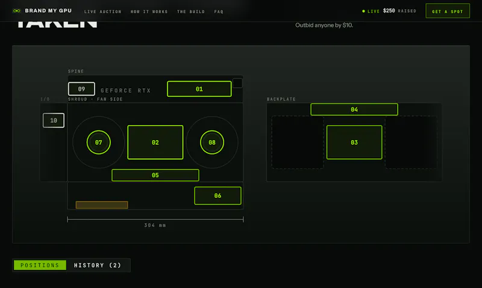Select lower spot 06
This screenshot has height=288, width=482.
click(218, 195)
